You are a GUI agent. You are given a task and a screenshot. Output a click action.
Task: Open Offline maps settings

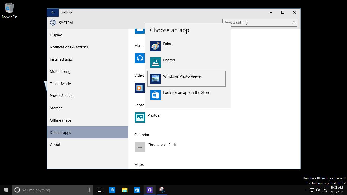coord(88,120)
